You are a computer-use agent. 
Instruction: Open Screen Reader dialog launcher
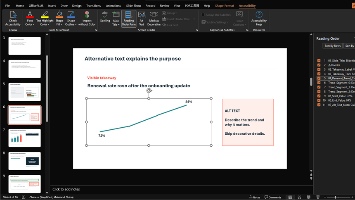197,30
